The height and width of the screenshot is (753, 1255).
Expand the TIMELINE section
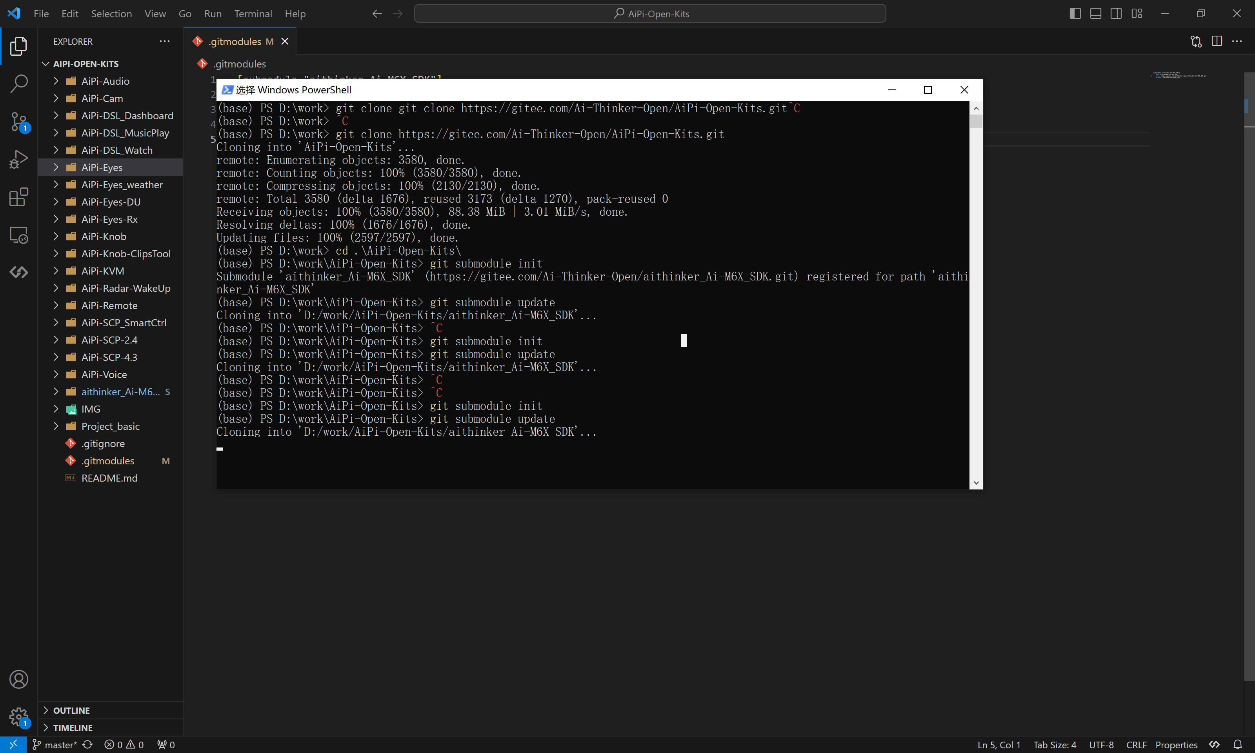tap(109, 728)
